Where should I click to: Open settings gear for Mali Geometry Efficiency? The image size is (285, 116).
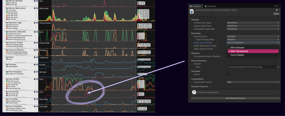point(35,50)
